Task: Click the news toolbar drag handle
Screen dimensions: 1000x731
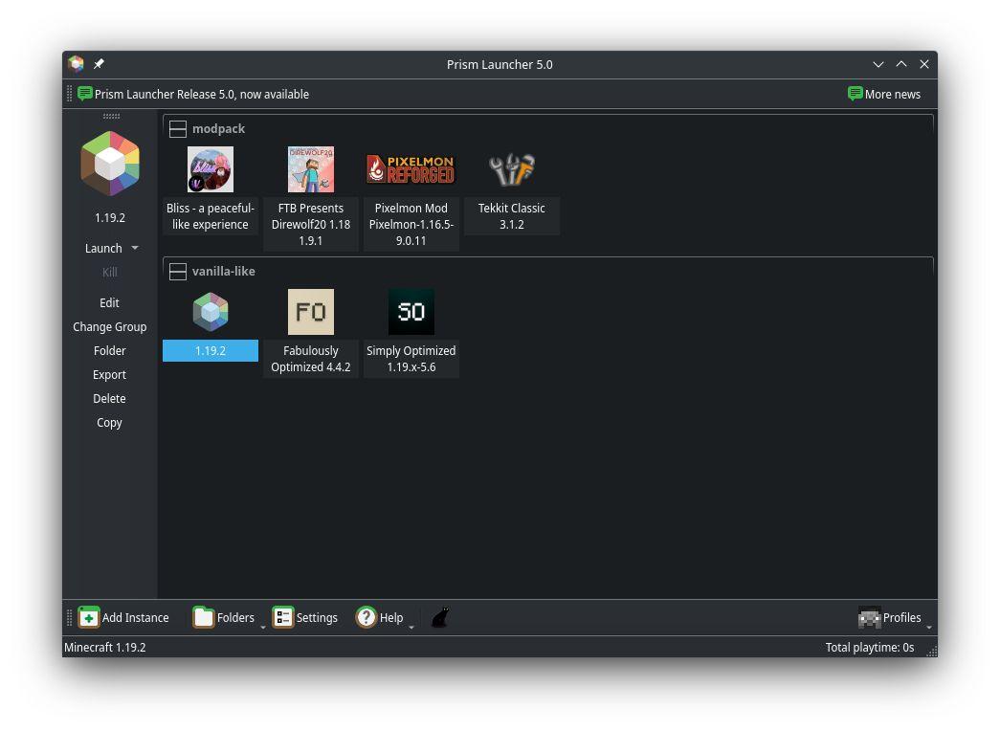Action: [x=70, y=94]
